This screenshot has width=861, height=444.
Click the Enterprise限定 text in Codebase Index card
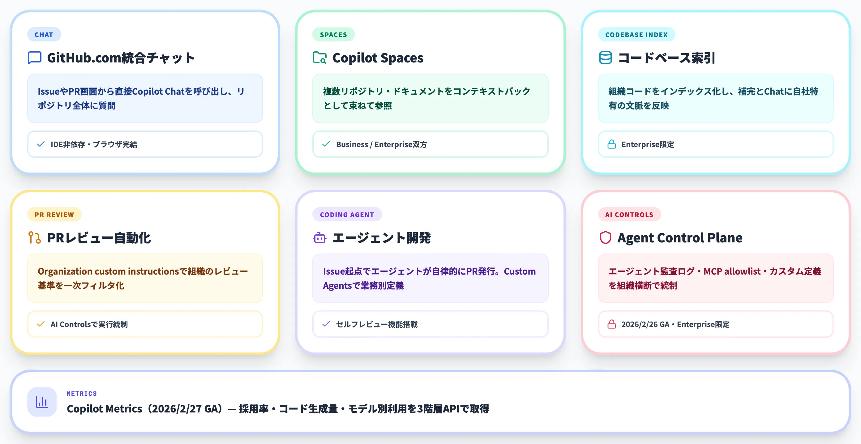(x=647, y=144)
